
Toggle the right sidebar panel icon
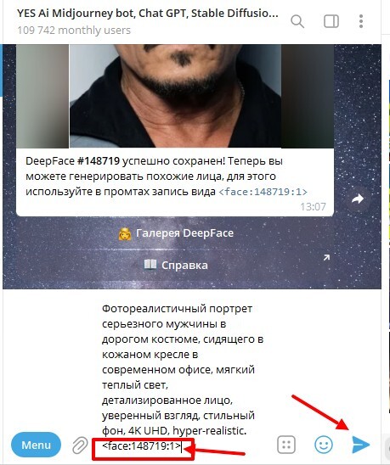pos(331,21)
